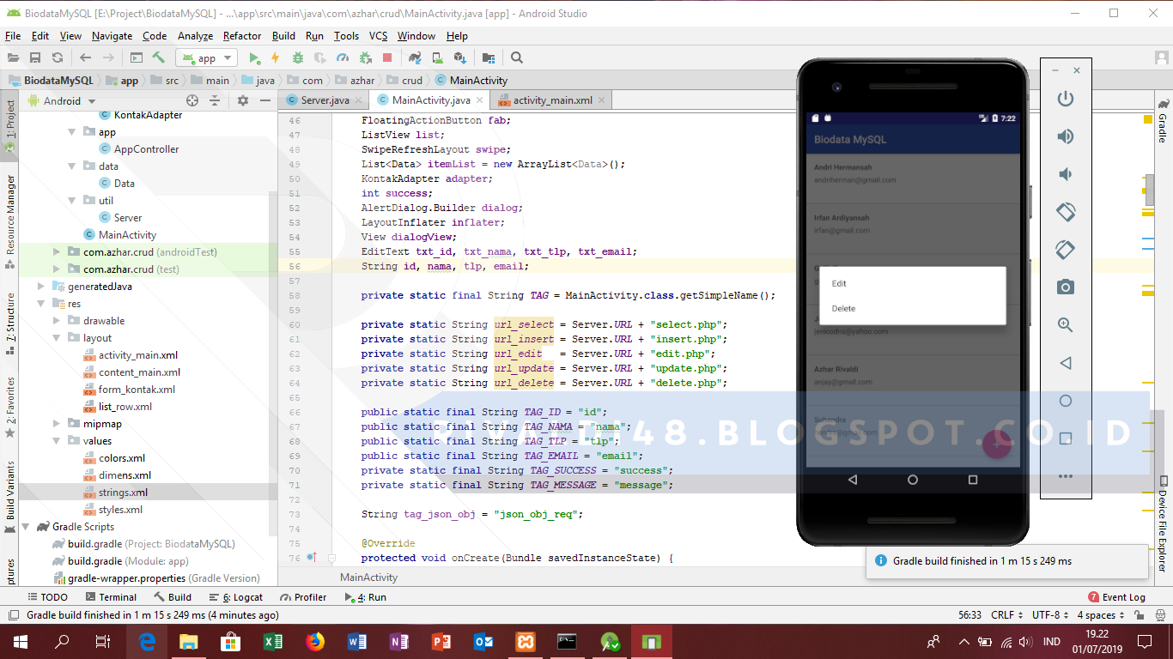Debug the app with the bug icon
This screenshot has height=659, width=1173.
(x=299, y=57)
